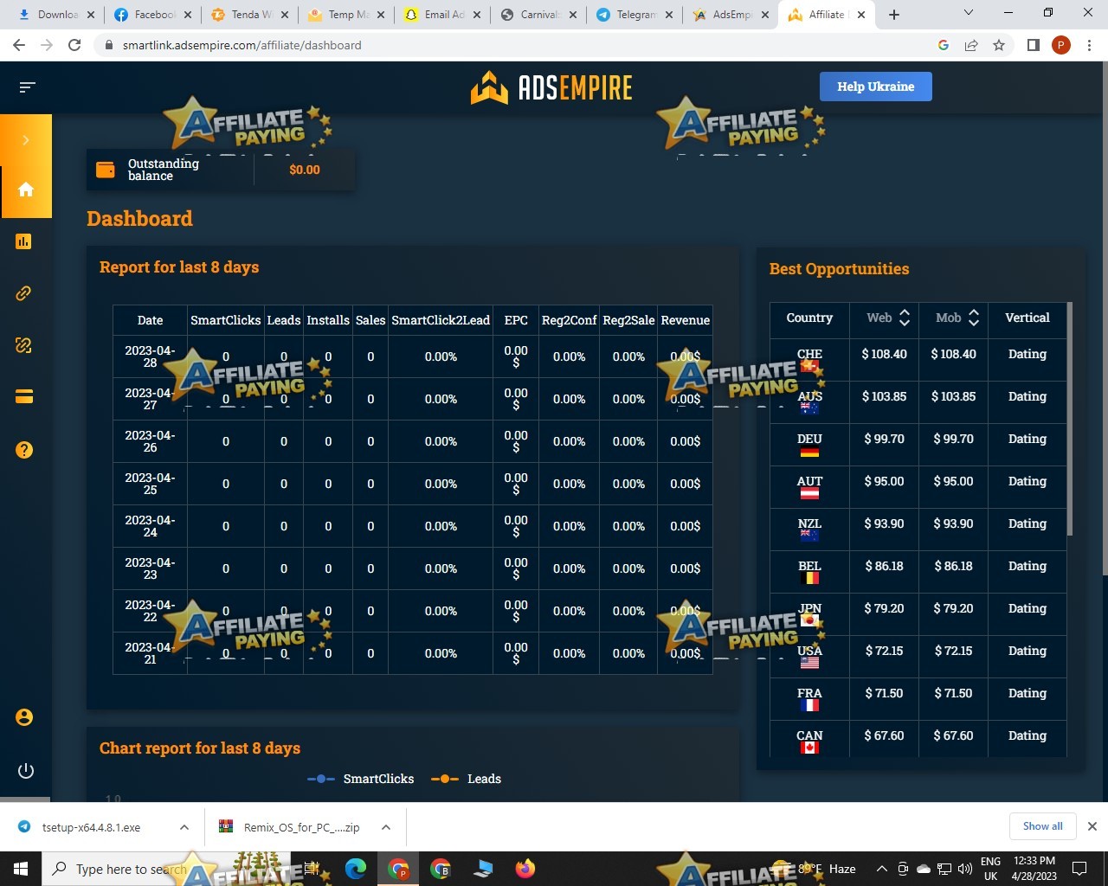Open help question mark sidebar icon
The width and height of the screenshot is (1108, 886).
(x=24, y=450)
